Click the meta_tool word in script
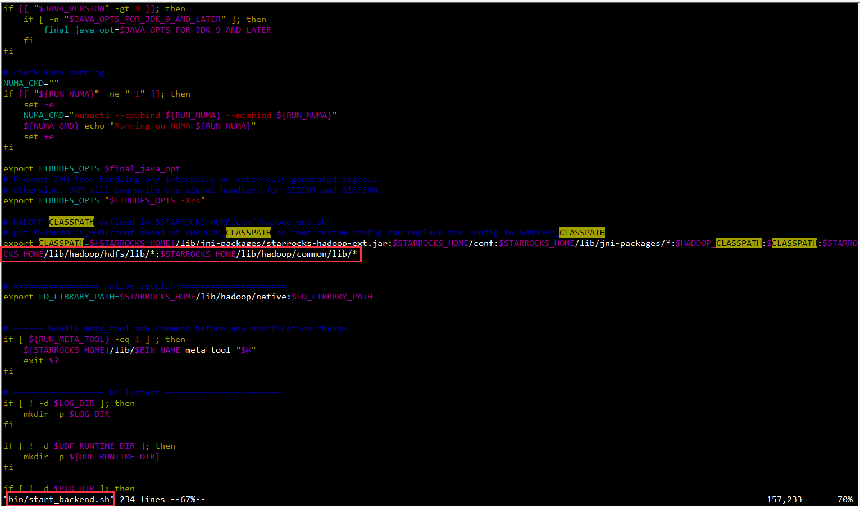The height and width of the screenshot is (506, 860). coord(208,350)
